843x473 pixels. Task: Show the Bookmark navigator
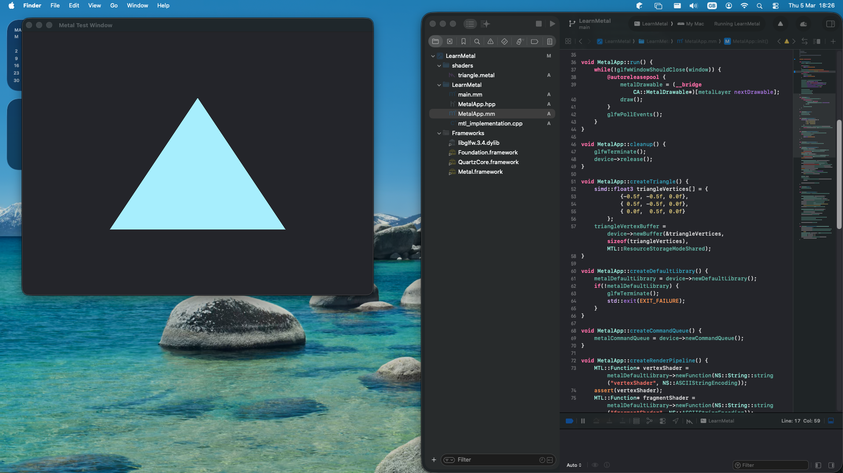tap(463, 41)
